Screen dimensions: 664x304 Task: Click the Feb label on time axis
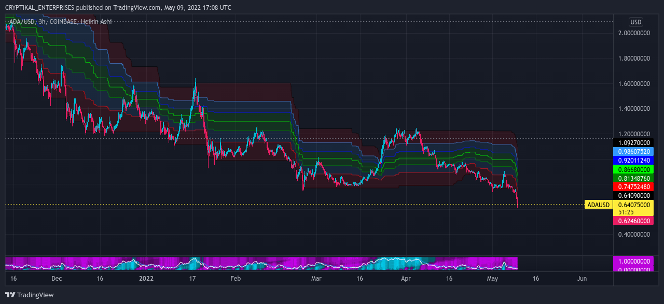tap(236, 279)
